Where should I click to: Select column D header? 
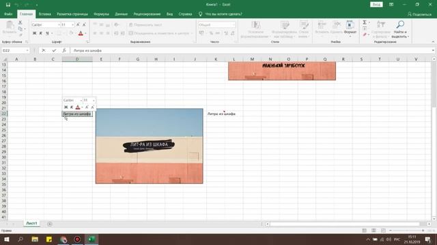(77, 59)
